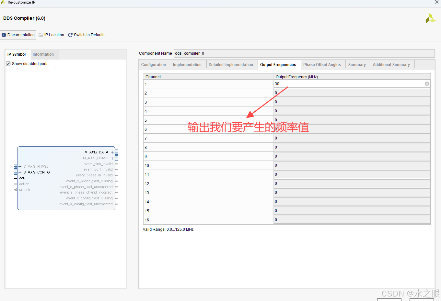Select the aclk port label

[22, 178]
